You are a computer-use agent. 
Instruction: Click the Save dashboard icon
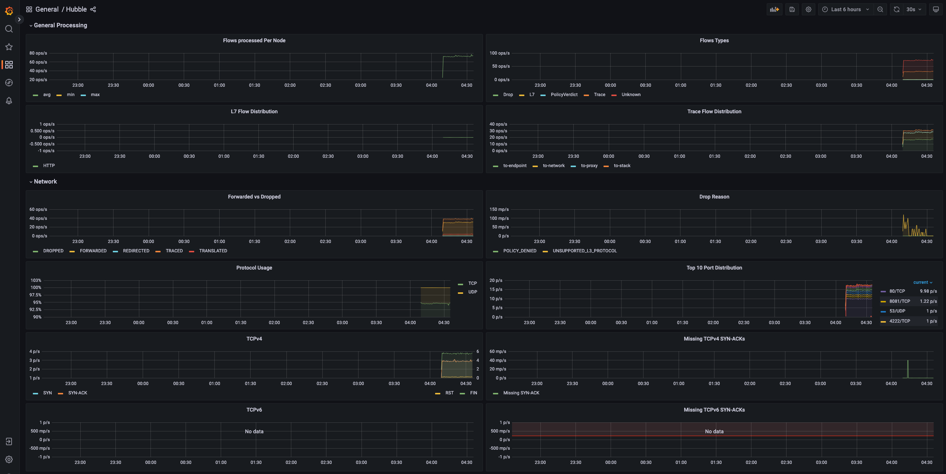point(792,9)
